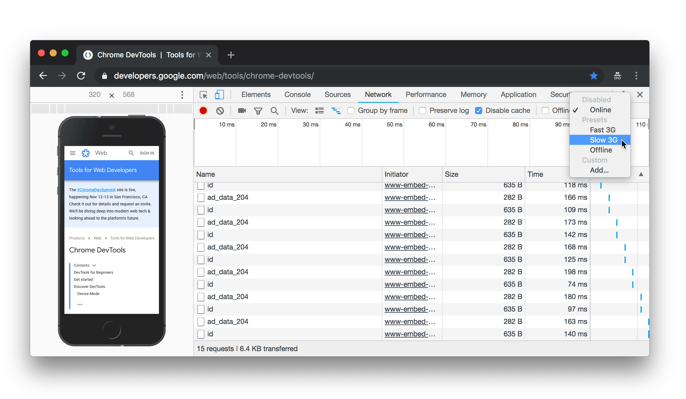Click the capture screenshots icon
Screen dimensions: 686x399
(242, 110)
